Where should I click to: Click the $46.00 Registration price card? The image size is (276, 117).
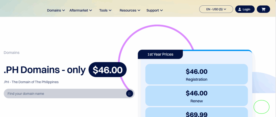196,74
